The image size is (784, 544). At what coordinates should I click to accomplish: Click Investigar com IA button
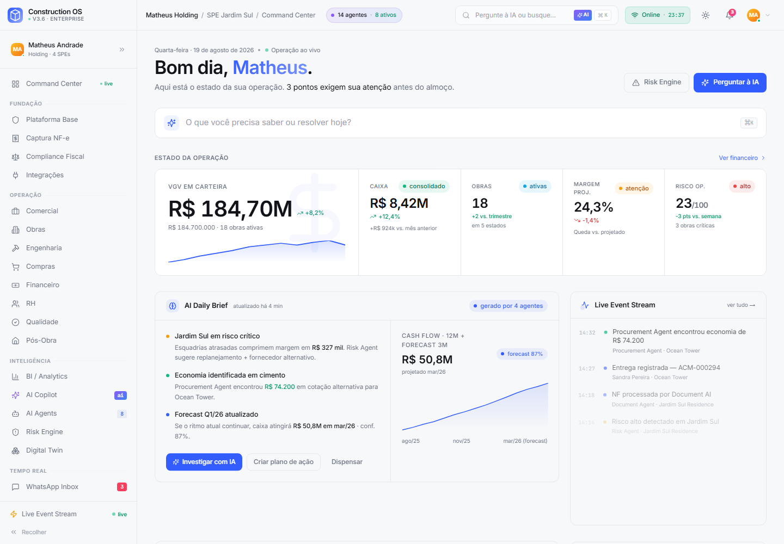204,462
